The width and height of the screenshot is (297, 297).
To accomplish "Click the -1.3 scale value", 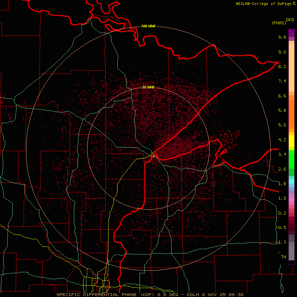I will pos(281,242).
